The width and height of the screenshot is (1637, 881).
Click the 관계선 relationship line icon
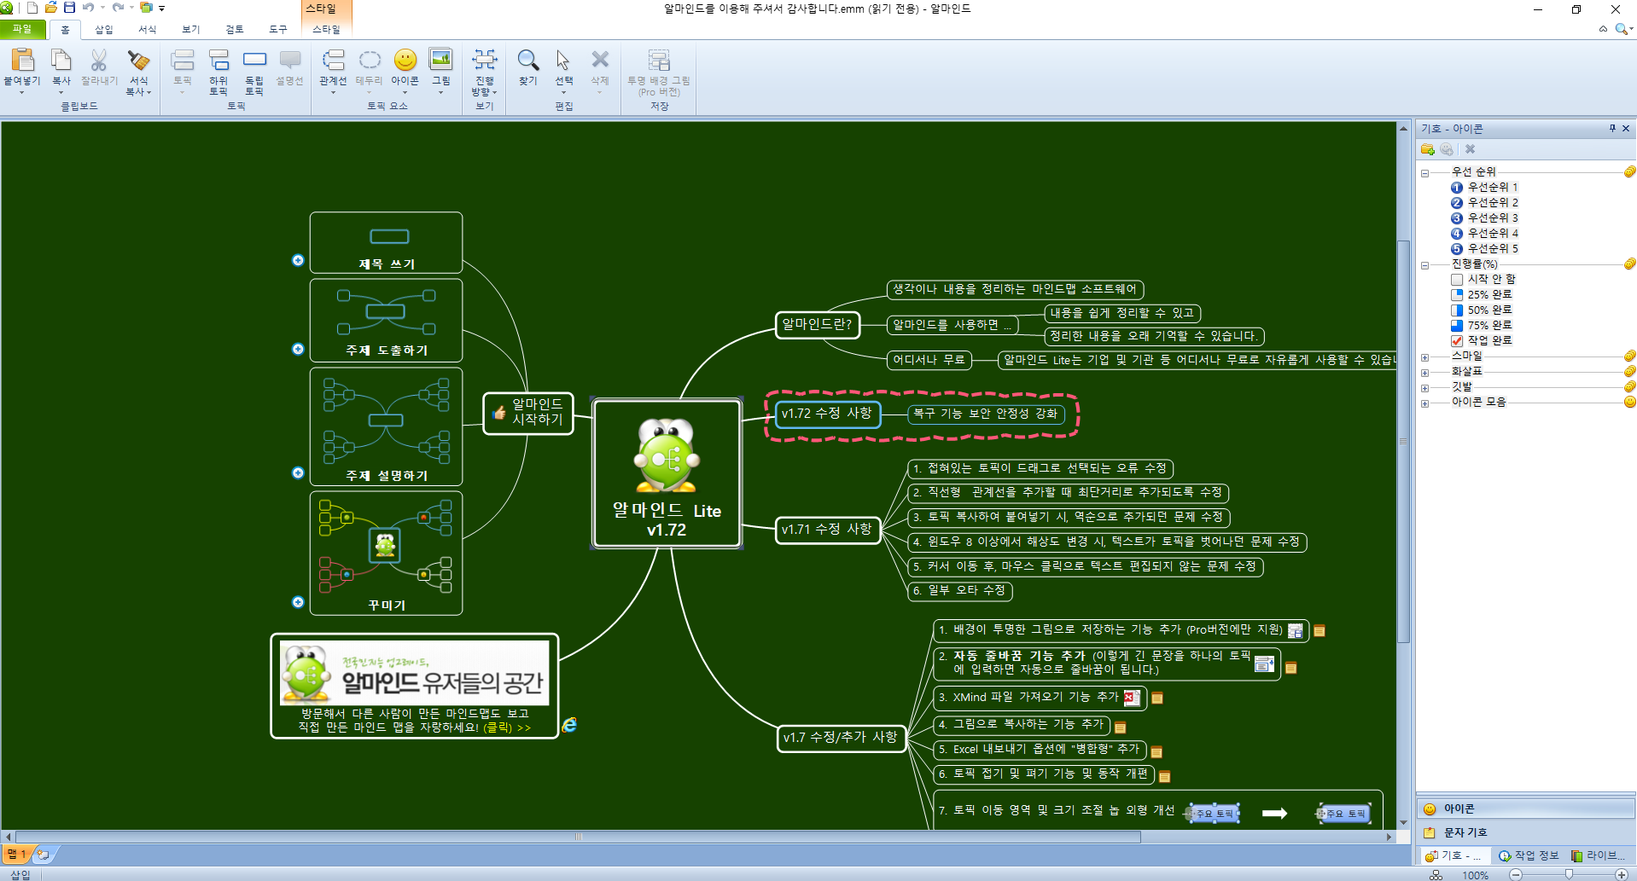[333, 60]
